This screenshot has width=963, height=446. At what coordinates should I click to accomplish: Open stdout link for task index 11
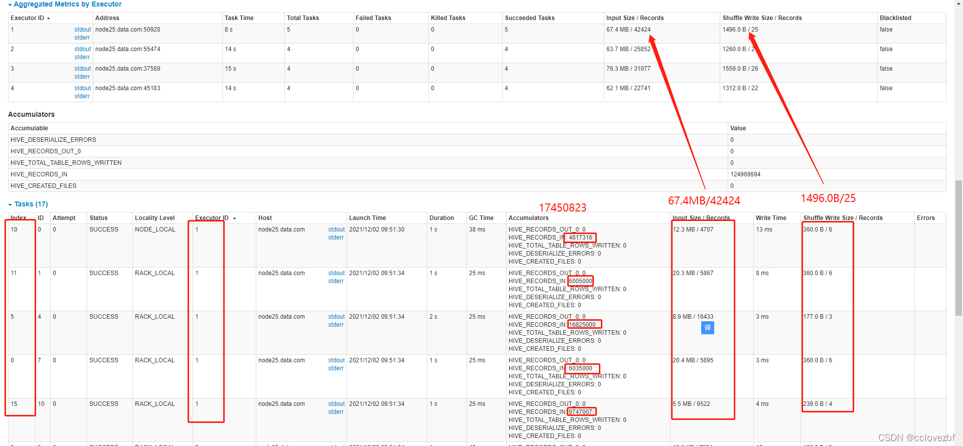[337, 273]
